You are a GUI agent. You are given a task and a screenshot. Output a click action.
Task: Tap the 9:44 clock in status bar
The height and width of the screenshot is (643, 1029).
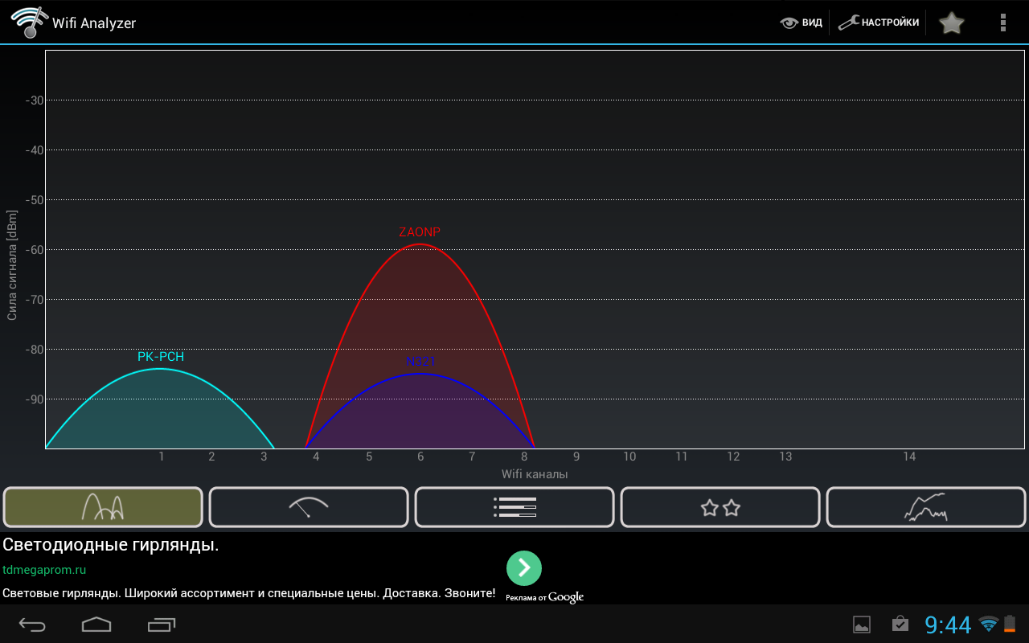(x=948, y=625)
